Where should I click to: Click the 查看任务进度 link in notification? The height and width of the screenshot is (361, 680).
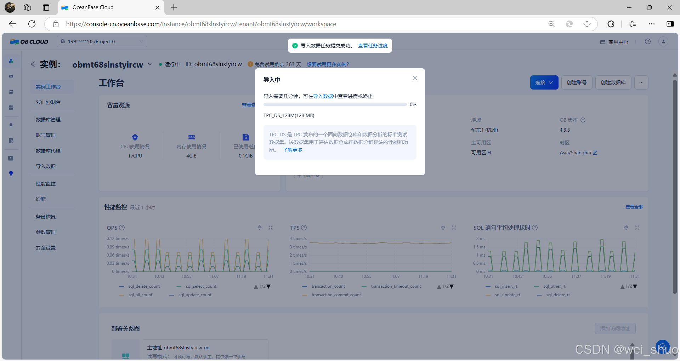373,46
